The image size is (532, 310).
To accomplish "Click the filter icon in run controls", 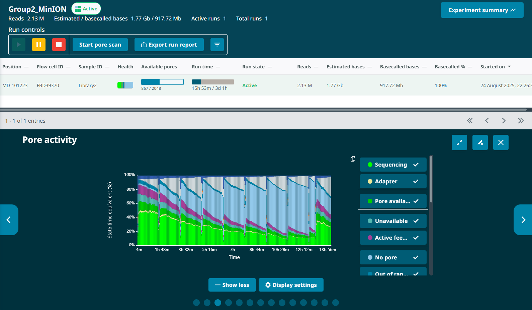I will pyautogui.click(x=217, y=45).
